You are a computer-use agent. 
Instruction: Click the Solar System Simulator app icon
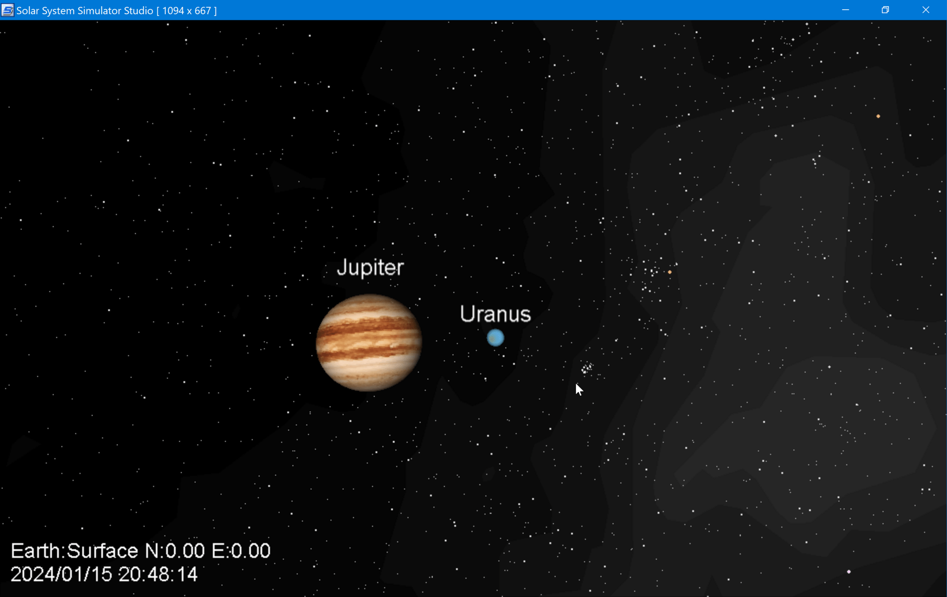coord(7,10)
